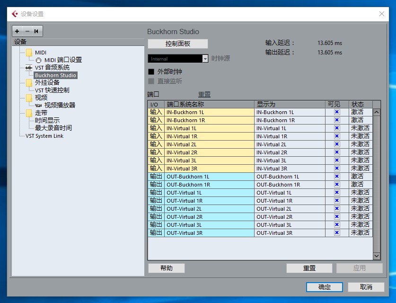
Task: Toggle visibility of OUT-Virtual 3R port
Action: click(337, 233)
